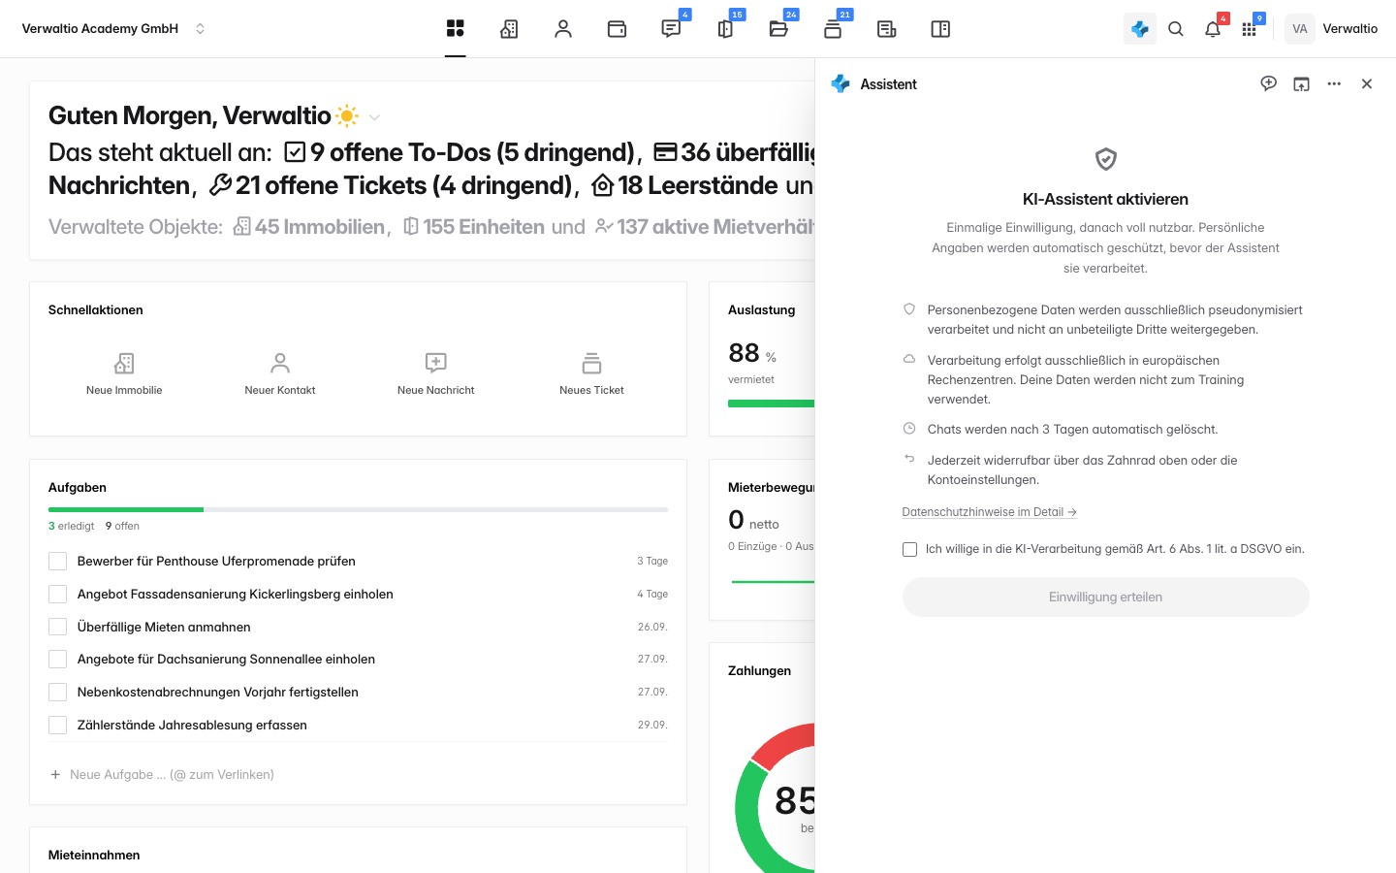Viewport: 1396px width, 873px height.
Task: Click the 'Neue Nachricht' quick action
Action: 436,373
